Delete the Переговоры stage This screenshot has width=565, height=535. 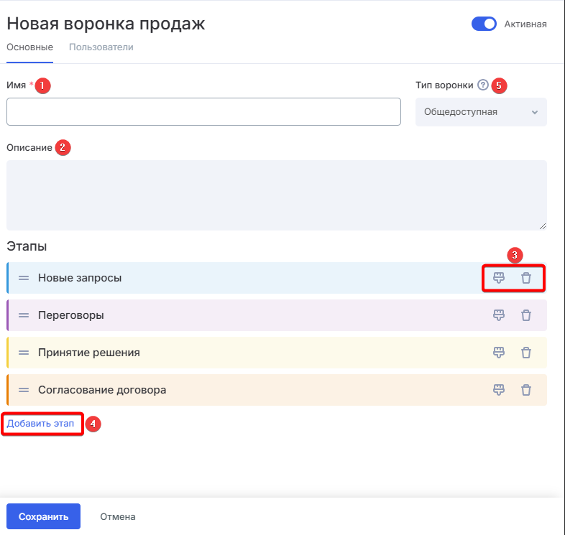point(526,315)
